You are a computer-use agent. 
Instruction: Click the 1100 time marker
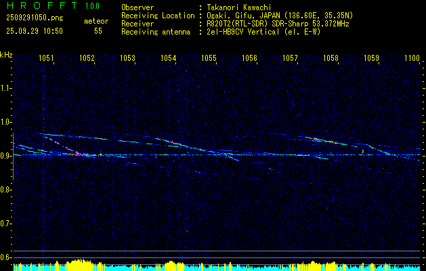point(412,58)
